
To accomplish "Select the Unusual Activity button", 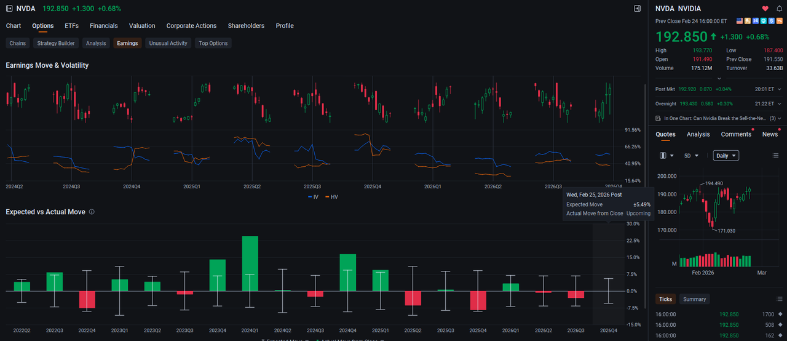I will 168,43.
